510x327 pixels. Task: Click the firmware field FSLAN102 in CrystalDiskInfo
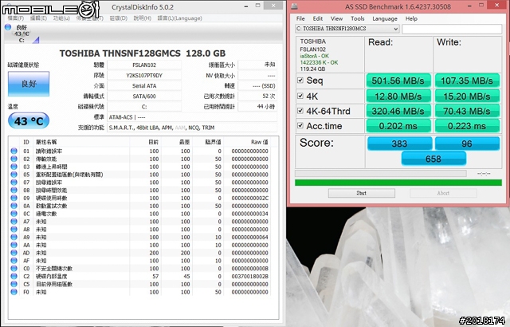pos(144,65)
